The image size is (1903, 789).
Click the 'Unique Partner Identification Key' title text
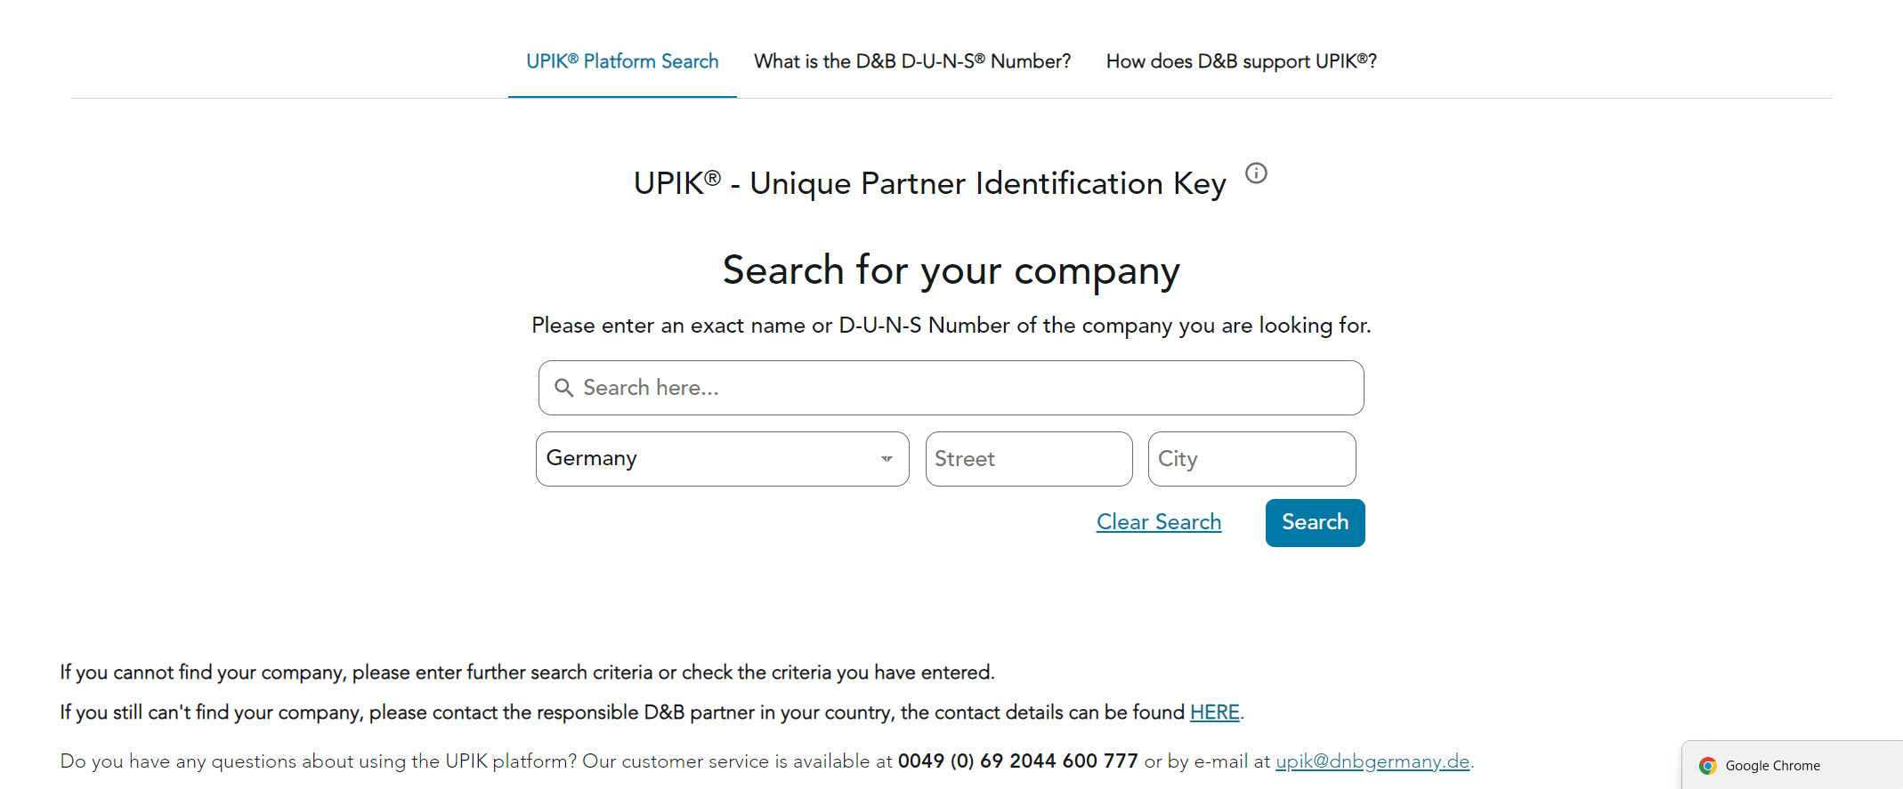pos(988,184)
